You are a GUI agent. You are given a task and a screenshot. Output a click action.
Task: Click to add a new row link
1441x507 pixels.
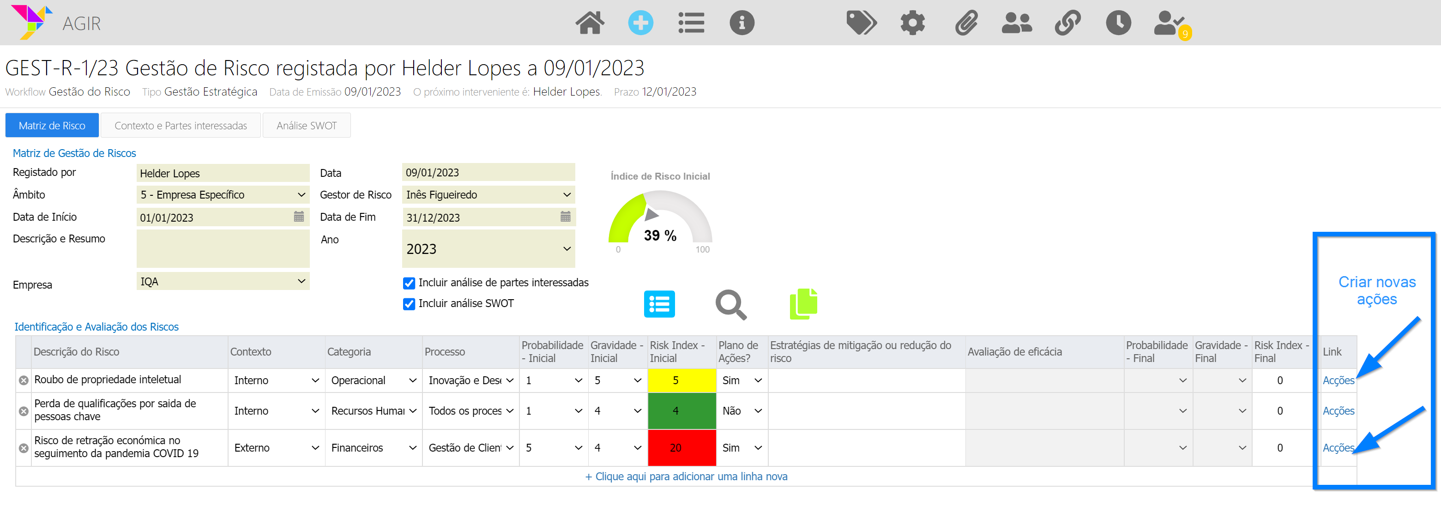pyautogui.click(x=686, y=476)
